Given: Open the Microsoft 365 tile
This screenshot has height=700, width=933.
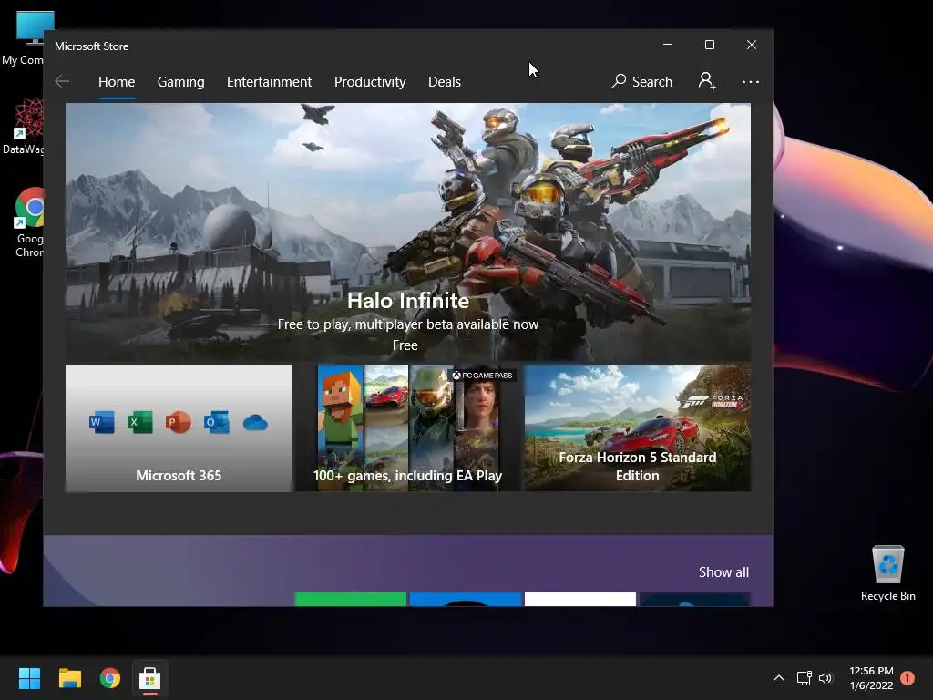Looking at the screenshot, I should pyautogui.click(x=179, y=428).
